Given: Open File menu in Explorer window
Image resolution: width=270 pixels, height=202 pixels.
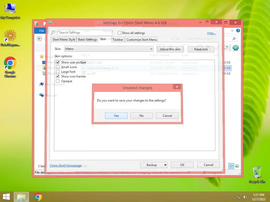Looking at the screenshot, I should click(41, 31).
